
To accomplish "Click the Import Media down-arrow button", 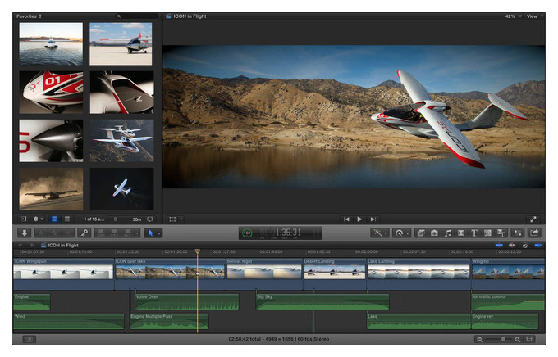I will tap(25, 233).
